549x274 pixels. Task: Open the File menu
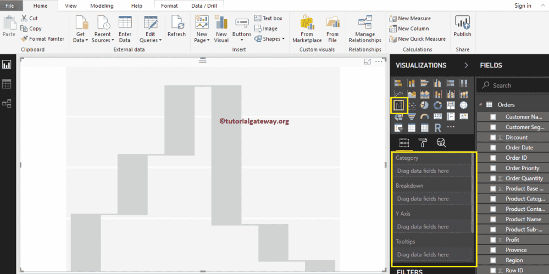[10, 5]
